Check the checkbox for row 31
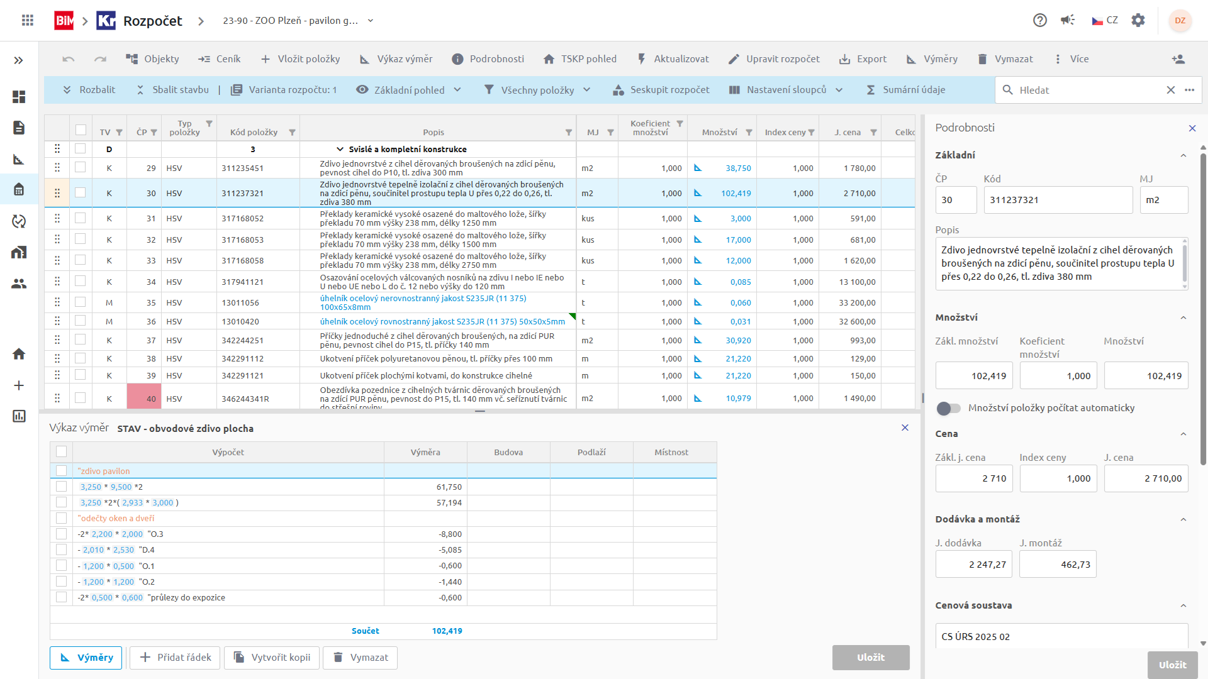This screenshot has height=679, width=1208. (x=80, y=218)
